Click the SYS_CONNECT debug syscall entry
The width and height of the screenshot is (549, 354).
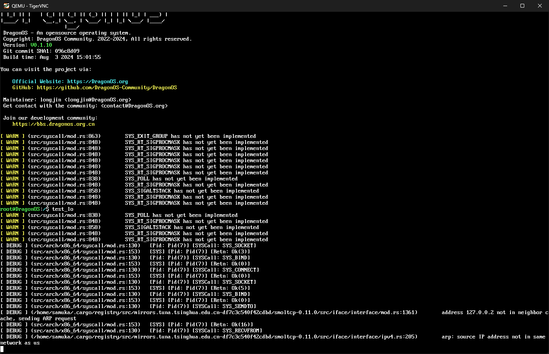pos(241,270)
